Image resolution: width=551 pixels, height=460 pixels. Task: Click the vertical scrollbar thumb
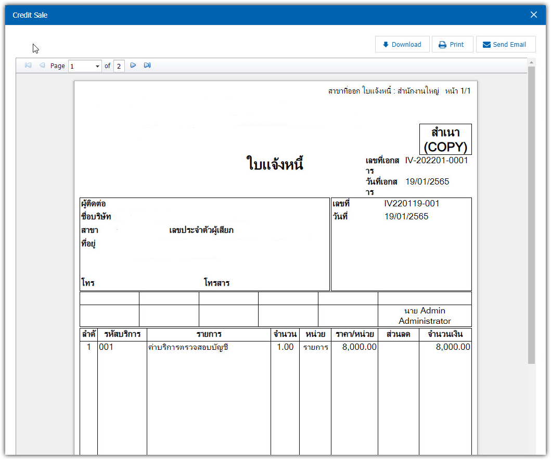[x=531, y=213]
